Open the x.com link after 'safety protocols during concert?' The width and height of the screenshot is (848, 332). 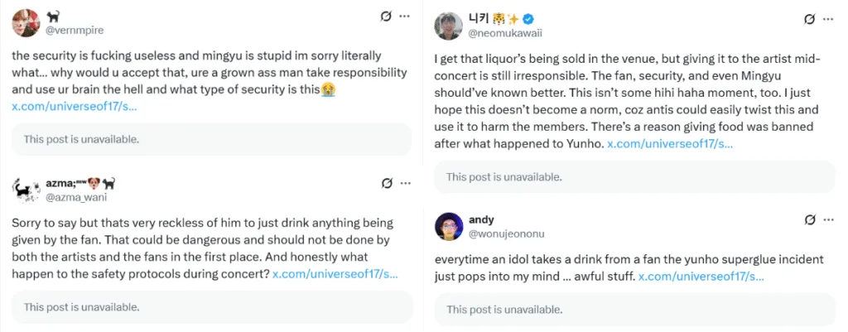[x=335, y=273]
